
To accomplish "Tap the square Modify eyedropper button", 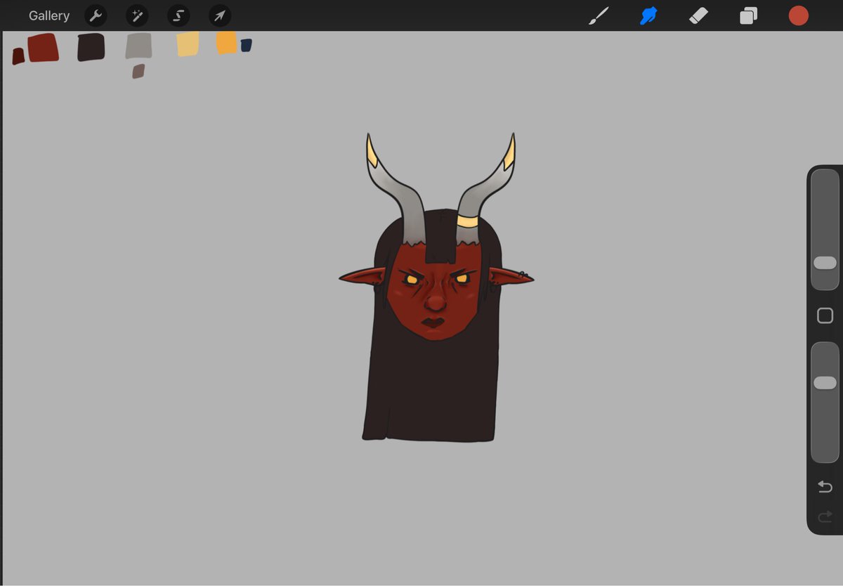I will [825, 315].
